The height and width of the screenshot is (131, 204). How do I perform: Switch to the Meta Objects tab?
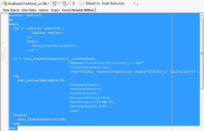[11, 10]
